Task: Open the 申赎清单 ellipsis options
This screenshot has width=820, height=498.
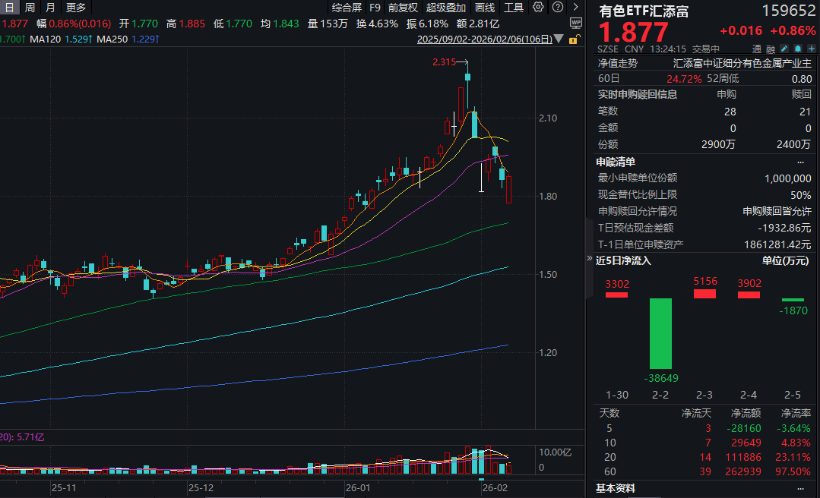Action: tap(802, 162)
